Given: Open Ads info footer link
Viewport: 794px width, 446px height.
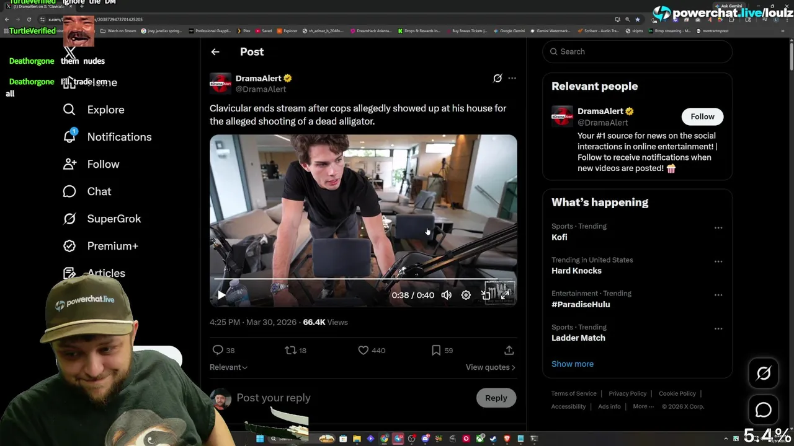Looking at the screenshot, I should point(609,407).
